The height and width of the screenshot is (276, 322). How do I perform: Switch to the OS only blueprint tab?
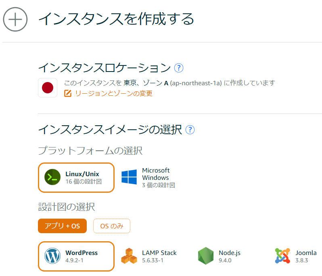112,226
